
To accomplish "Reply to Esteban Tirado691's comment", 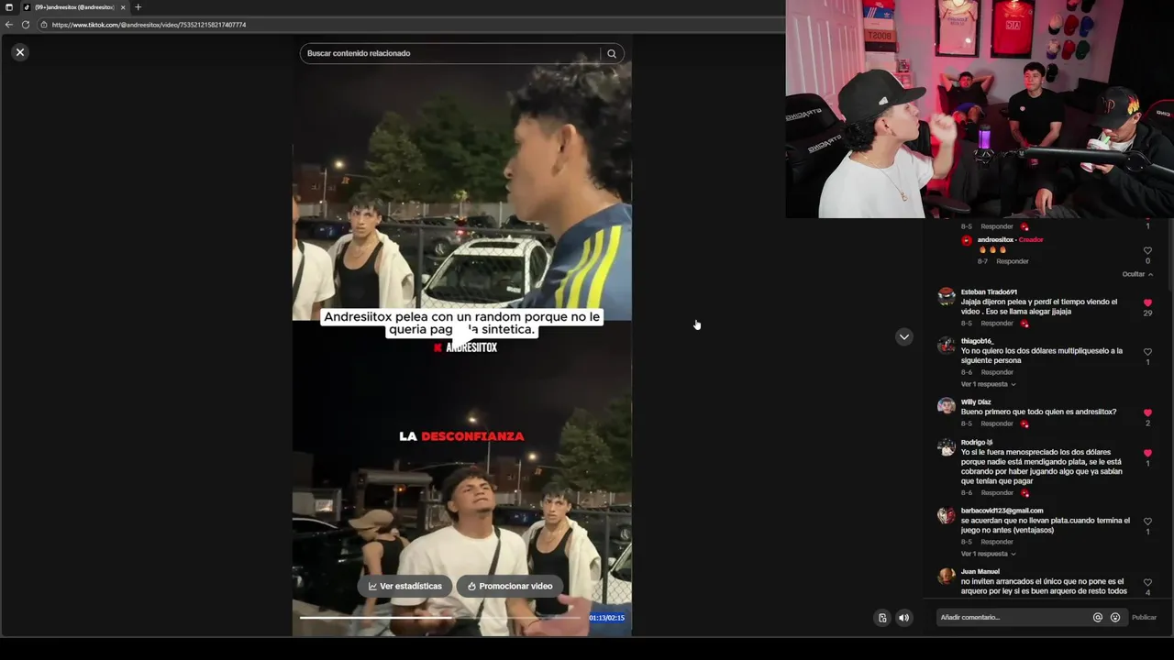I will [997, 324].
